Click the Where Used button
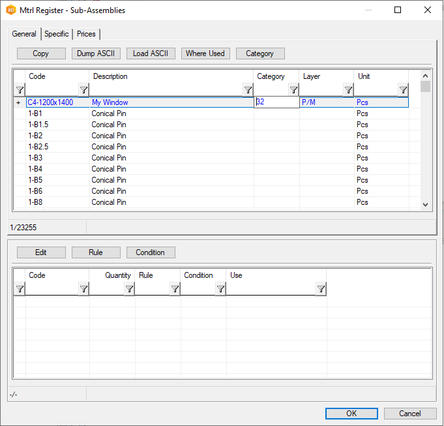Viewport: 444px width, 426px height. pyautogui.click(x=205, y=53)
